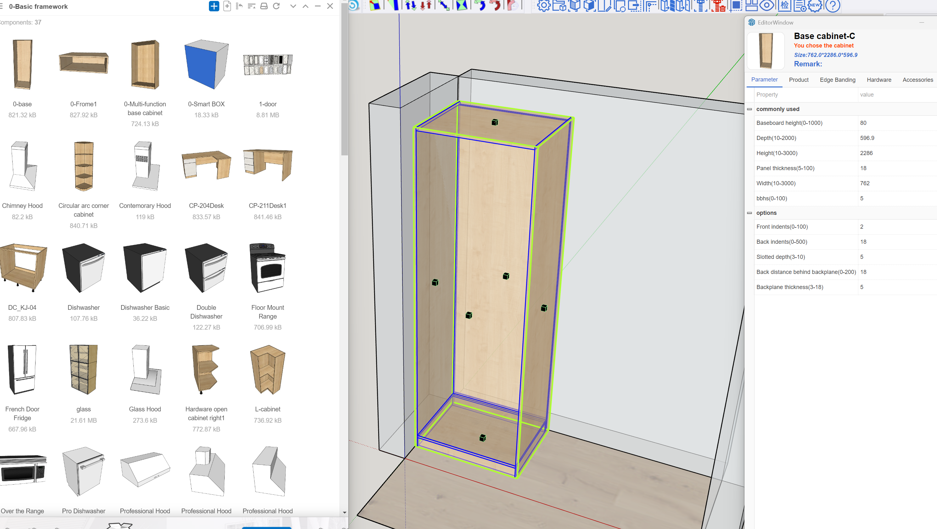Select the Dishwasher component thumbnail
This screenshot has width=937, height=529.
(83, 268)
